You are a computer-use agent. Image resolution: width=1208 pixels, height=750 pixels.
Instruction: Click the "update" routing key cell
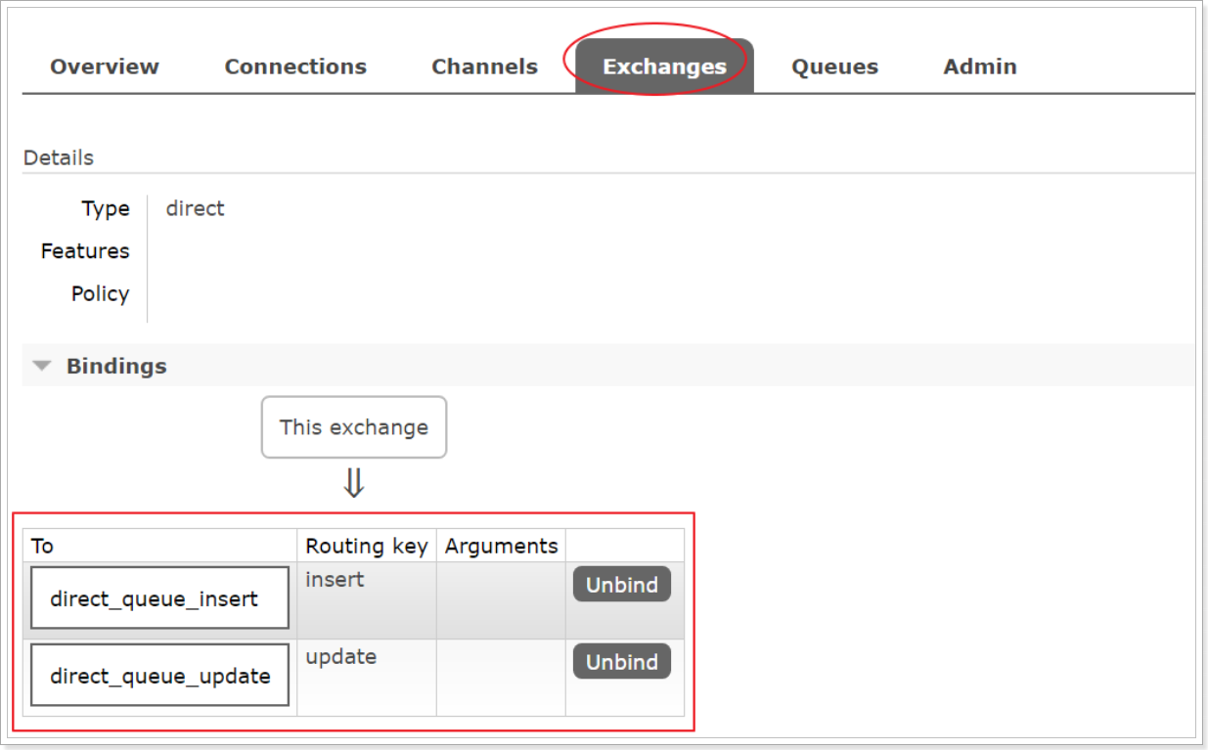[367, 678]
